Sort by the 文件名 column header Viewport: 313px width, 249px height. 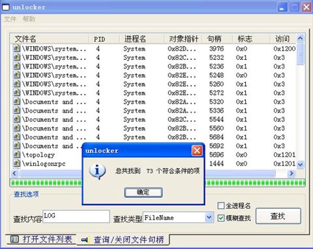50,39
